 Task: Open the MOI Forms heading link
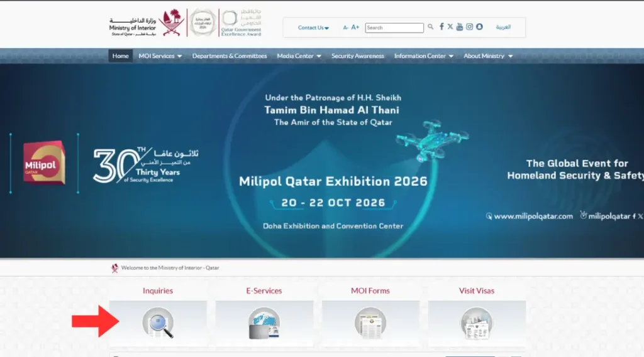click(x=370, y=290)
